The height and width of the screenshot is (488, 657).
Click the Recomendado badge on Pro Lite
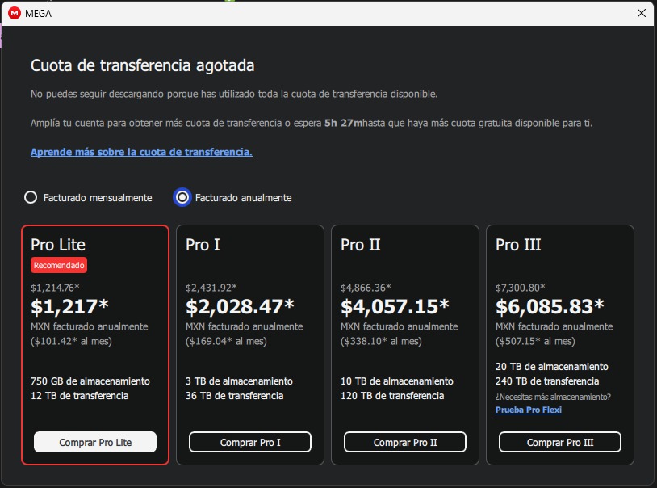[59, 265]
